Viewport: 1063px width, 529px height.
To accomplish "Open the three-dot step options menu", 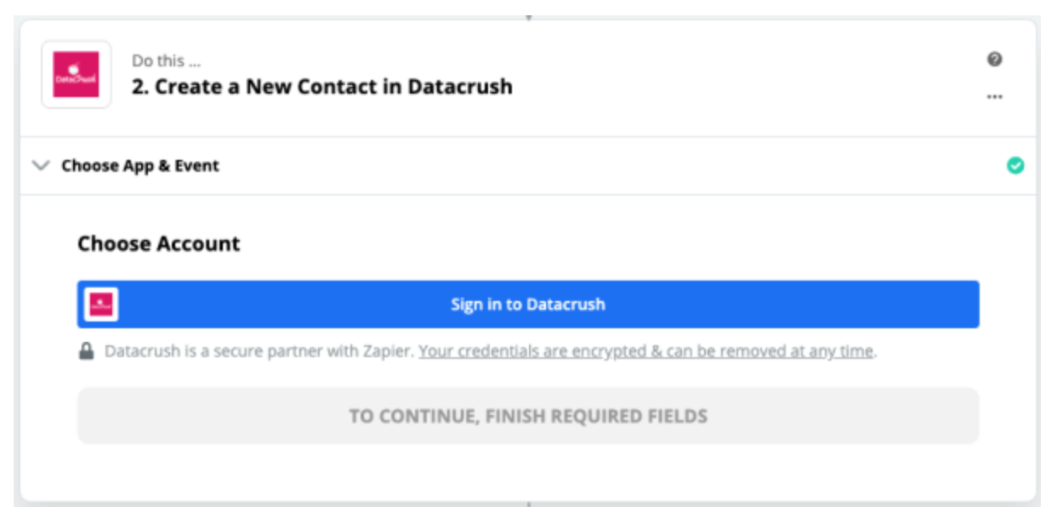I will pos(994,97).
